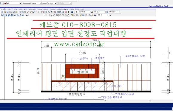Click the 3000 dimension text

click(x=82, y=53)
